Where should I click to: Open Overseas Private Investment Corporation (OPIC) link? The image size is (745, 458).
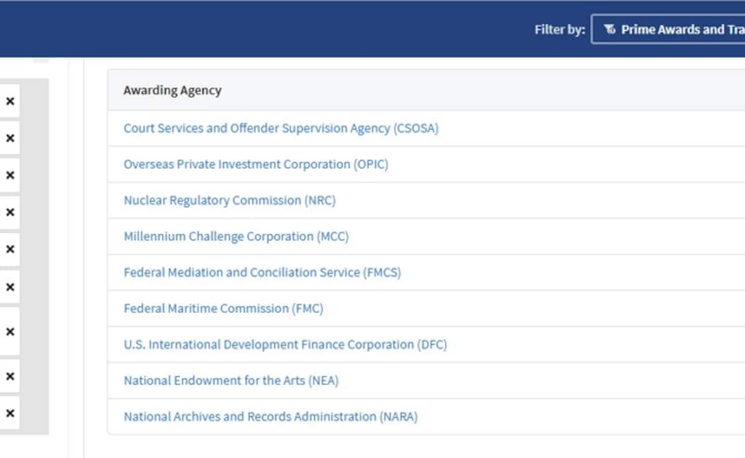pyautogui.click(x=256, y=164)
